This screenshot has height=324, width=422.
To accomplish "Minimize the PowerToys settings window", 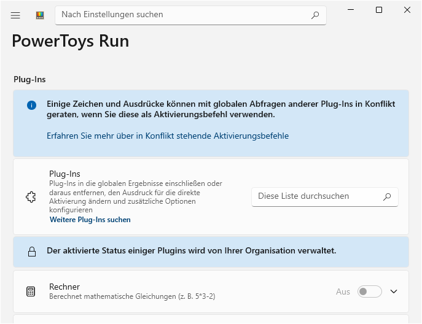I will 351,10.
